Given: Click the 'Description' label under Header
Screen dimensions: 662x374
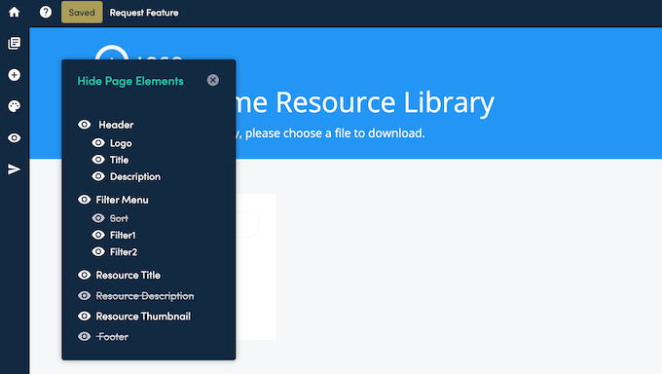Looking at the screenshot, I should 135,176.
